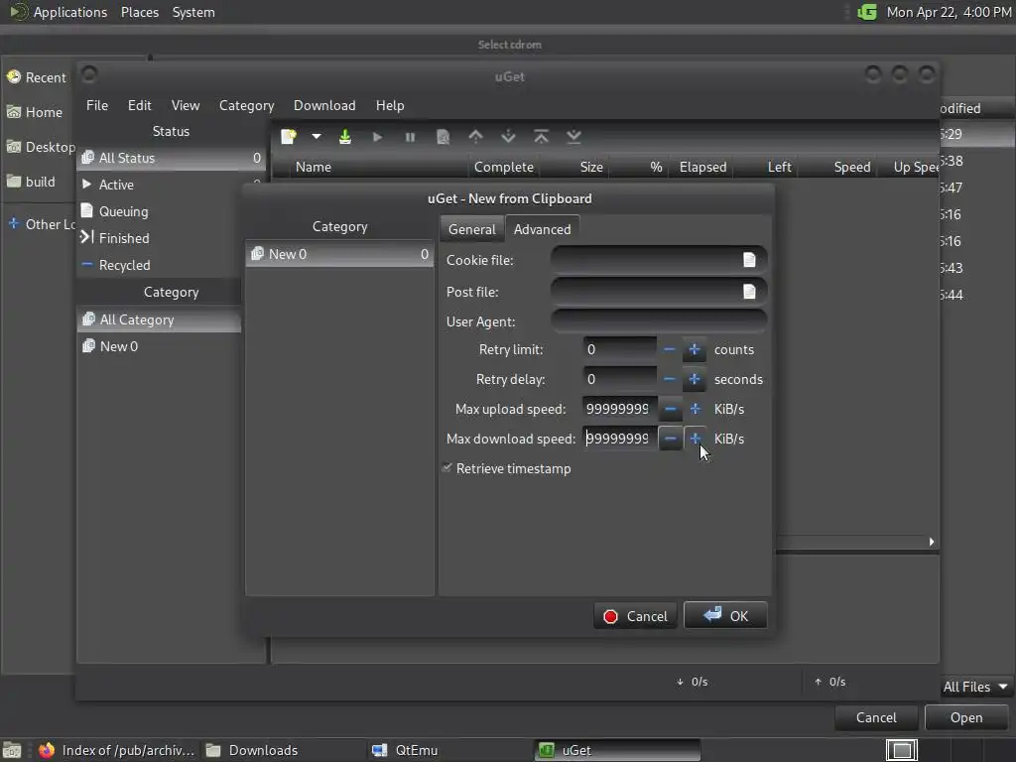Select the Recycled status filter

pyautogui.click(x=159, y=265)
